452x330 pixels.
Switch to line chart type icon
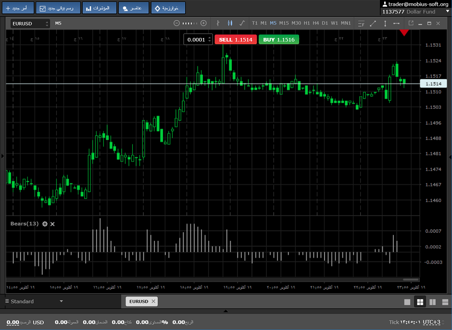coord(241,23)
